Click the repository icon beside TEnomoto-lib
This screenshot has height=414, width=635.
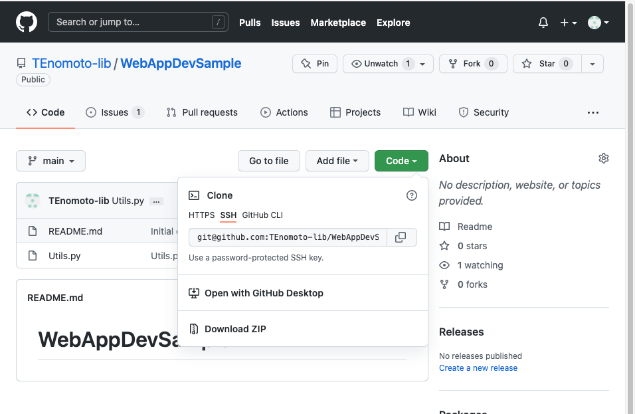pos(21,64)
